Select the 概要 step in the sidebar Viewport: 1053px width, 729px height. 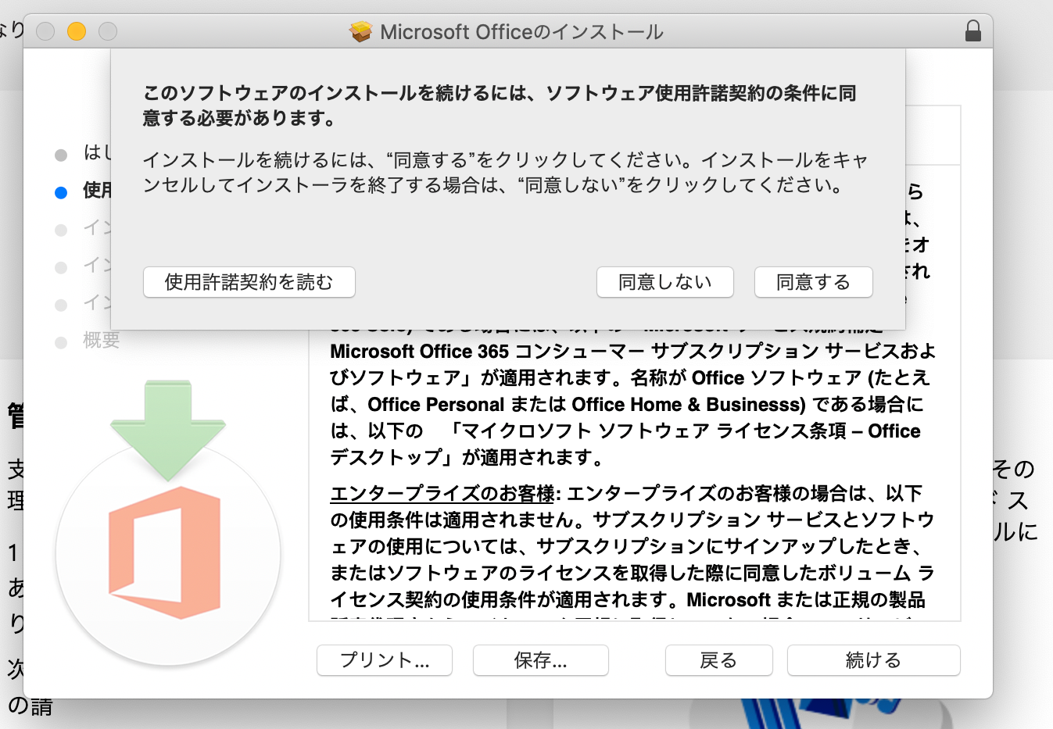tap(102, 341)
